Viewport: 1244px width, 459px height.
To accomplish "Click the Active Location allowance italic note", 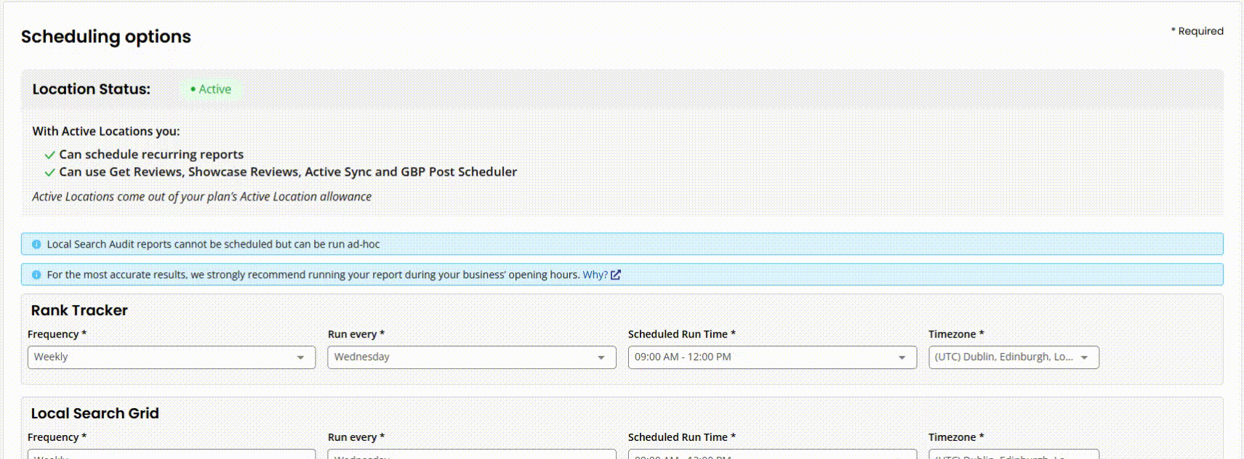I will click(201, 197).
